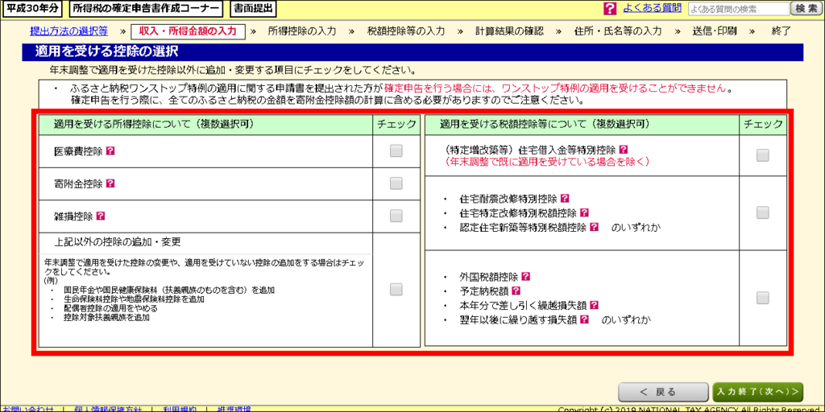Screen dimensions: 825x412
Task: Check the 住宅耐震改修特別控除 group checkbox
Action: click(762, 212)
